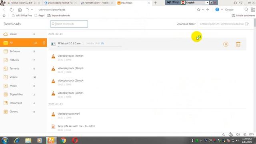
Task: Show Torrents downloads category
Action: (23, 68)
